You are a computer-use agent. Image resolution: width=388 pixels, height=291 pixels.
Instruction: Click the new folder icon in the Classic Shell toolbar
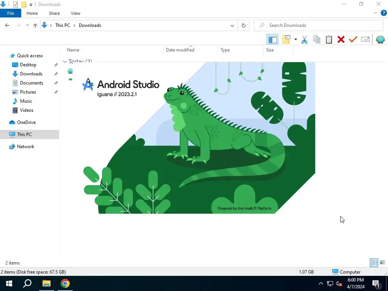coord(286,39)
